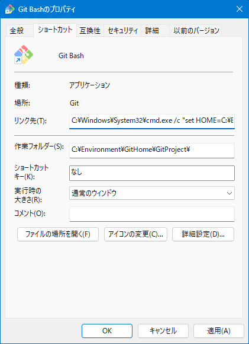Click the Git Bash name text
The image size is (249, 344).
pyautogui.click(x=71, y=56)
